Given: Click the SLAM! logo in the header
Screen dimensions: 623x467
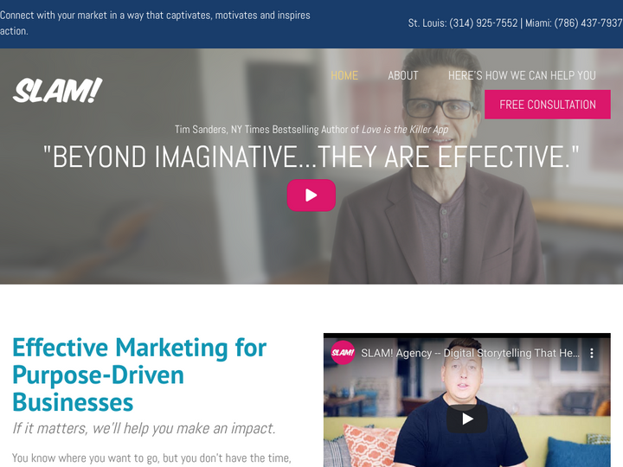Looking at the screenshot, I should [58, 91].
